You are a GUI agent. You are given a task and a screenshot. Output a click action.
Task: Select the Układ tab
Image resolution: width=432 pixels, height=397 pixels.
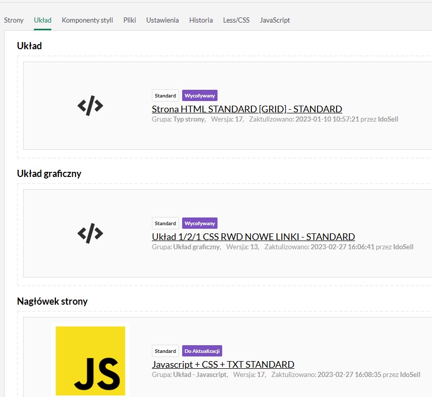click(43, 20)
